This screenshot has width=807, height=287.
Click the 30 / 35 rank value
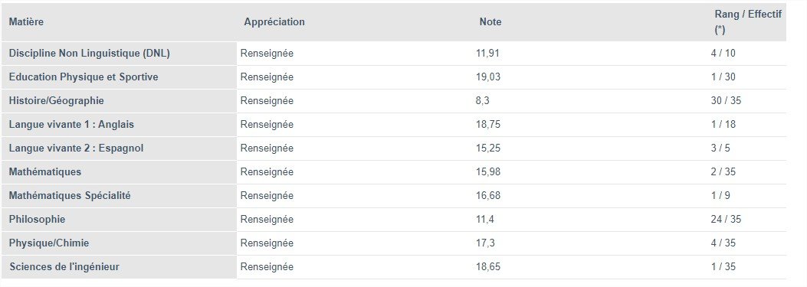(x=726, y=101)
